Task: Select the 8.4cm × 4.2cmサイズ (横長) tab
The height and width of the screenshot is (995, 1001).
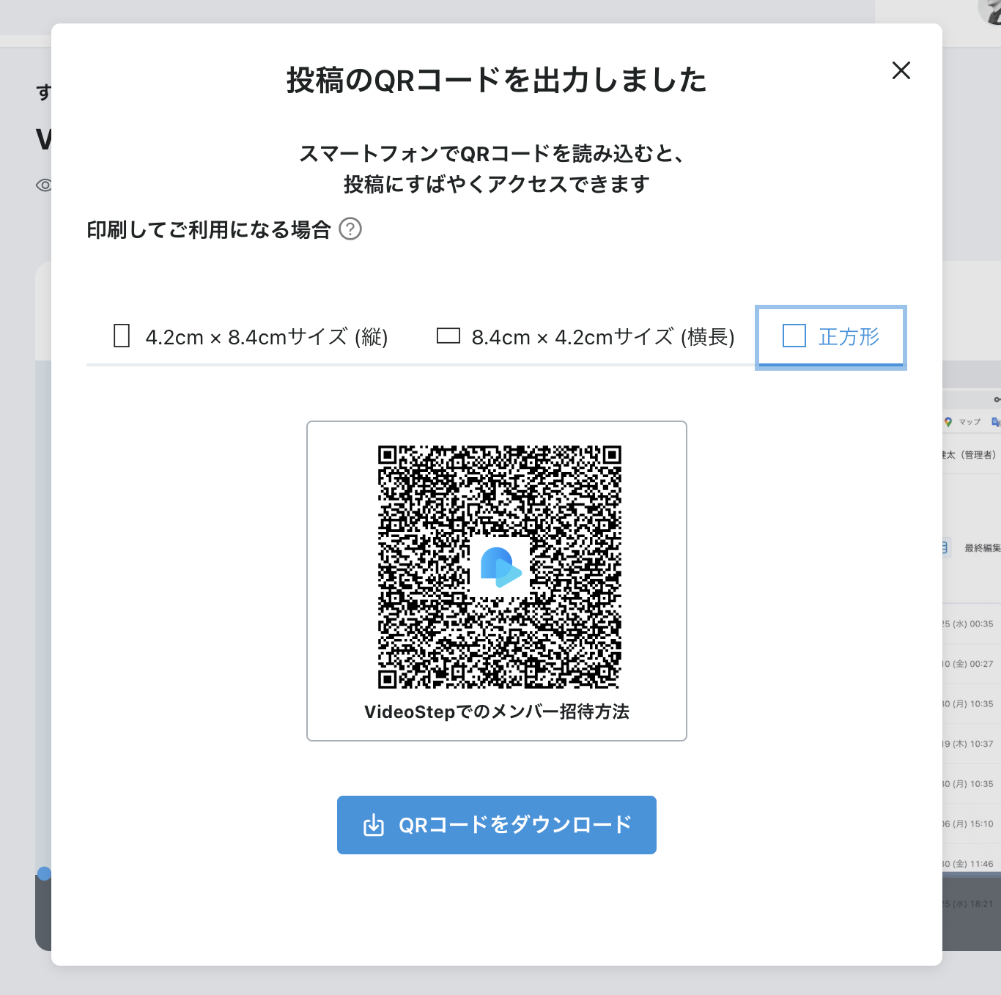Action: click(586, 337)
